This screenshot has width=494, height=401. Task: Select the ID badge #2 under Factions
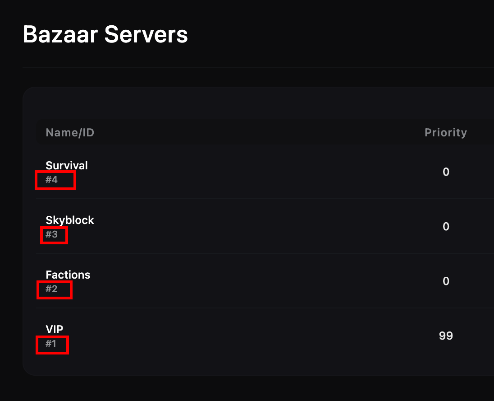point(54,290)
